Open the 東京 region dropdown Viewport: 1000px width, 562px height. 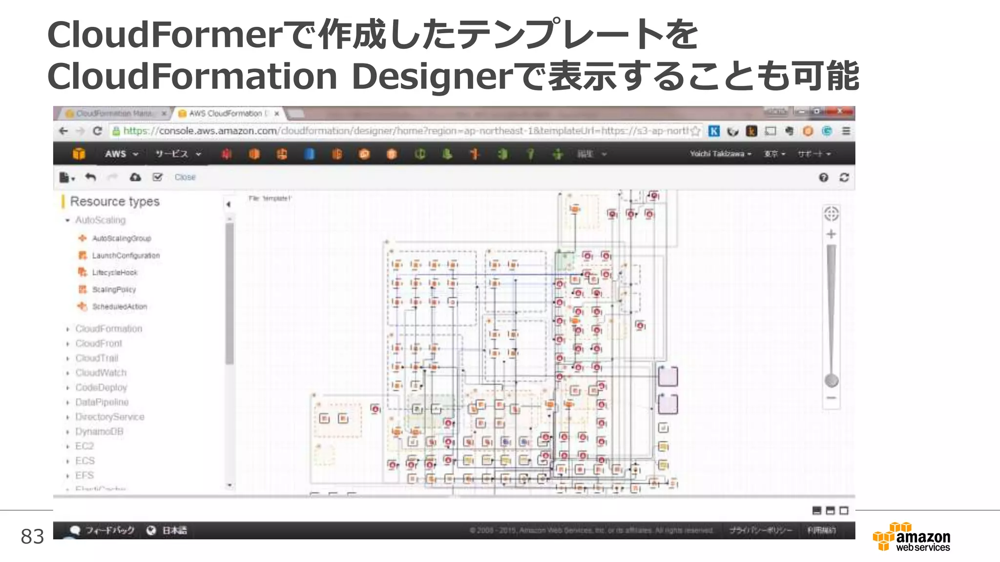tap(774, 154)
